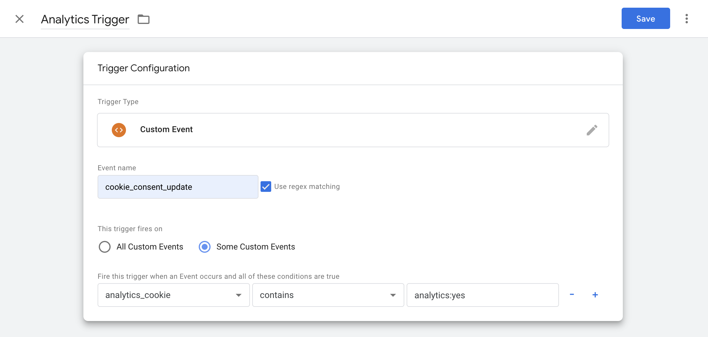Click the save button top right
This screenshot has height=337, width=708.
point(646,19)
